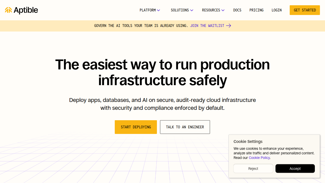Reject cookies in Cookie Settings
Screen dimensions: 325x183
click(x=253, y=169)
